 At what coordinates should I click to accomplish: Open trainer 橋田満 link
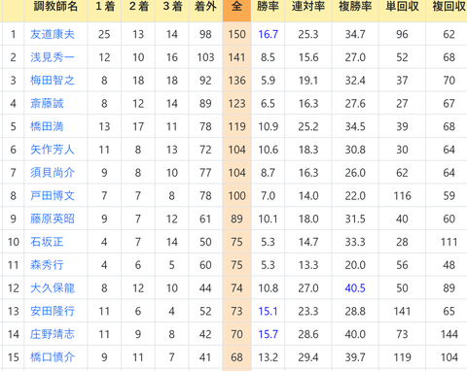(x=47, y=126)
